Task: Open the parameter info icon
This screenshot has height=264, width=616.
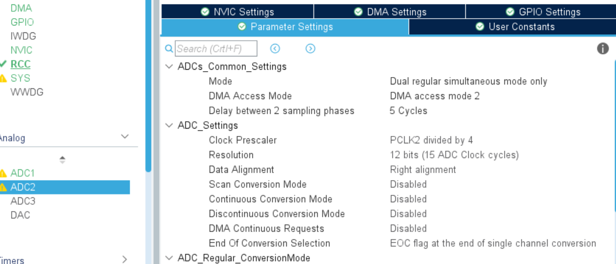Action: (603, 49)
